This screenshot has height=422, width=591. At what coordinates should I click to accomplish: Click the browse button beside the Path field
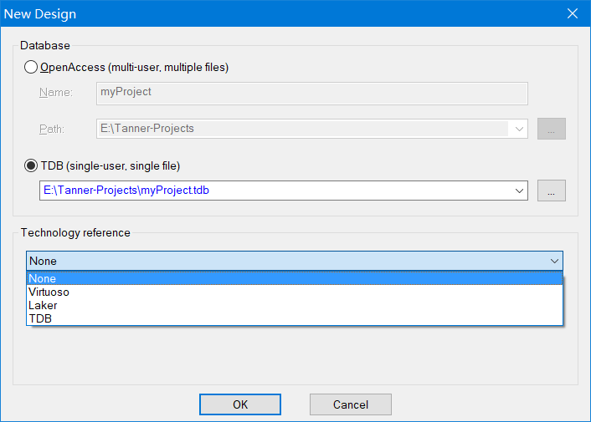coord(551,129)
